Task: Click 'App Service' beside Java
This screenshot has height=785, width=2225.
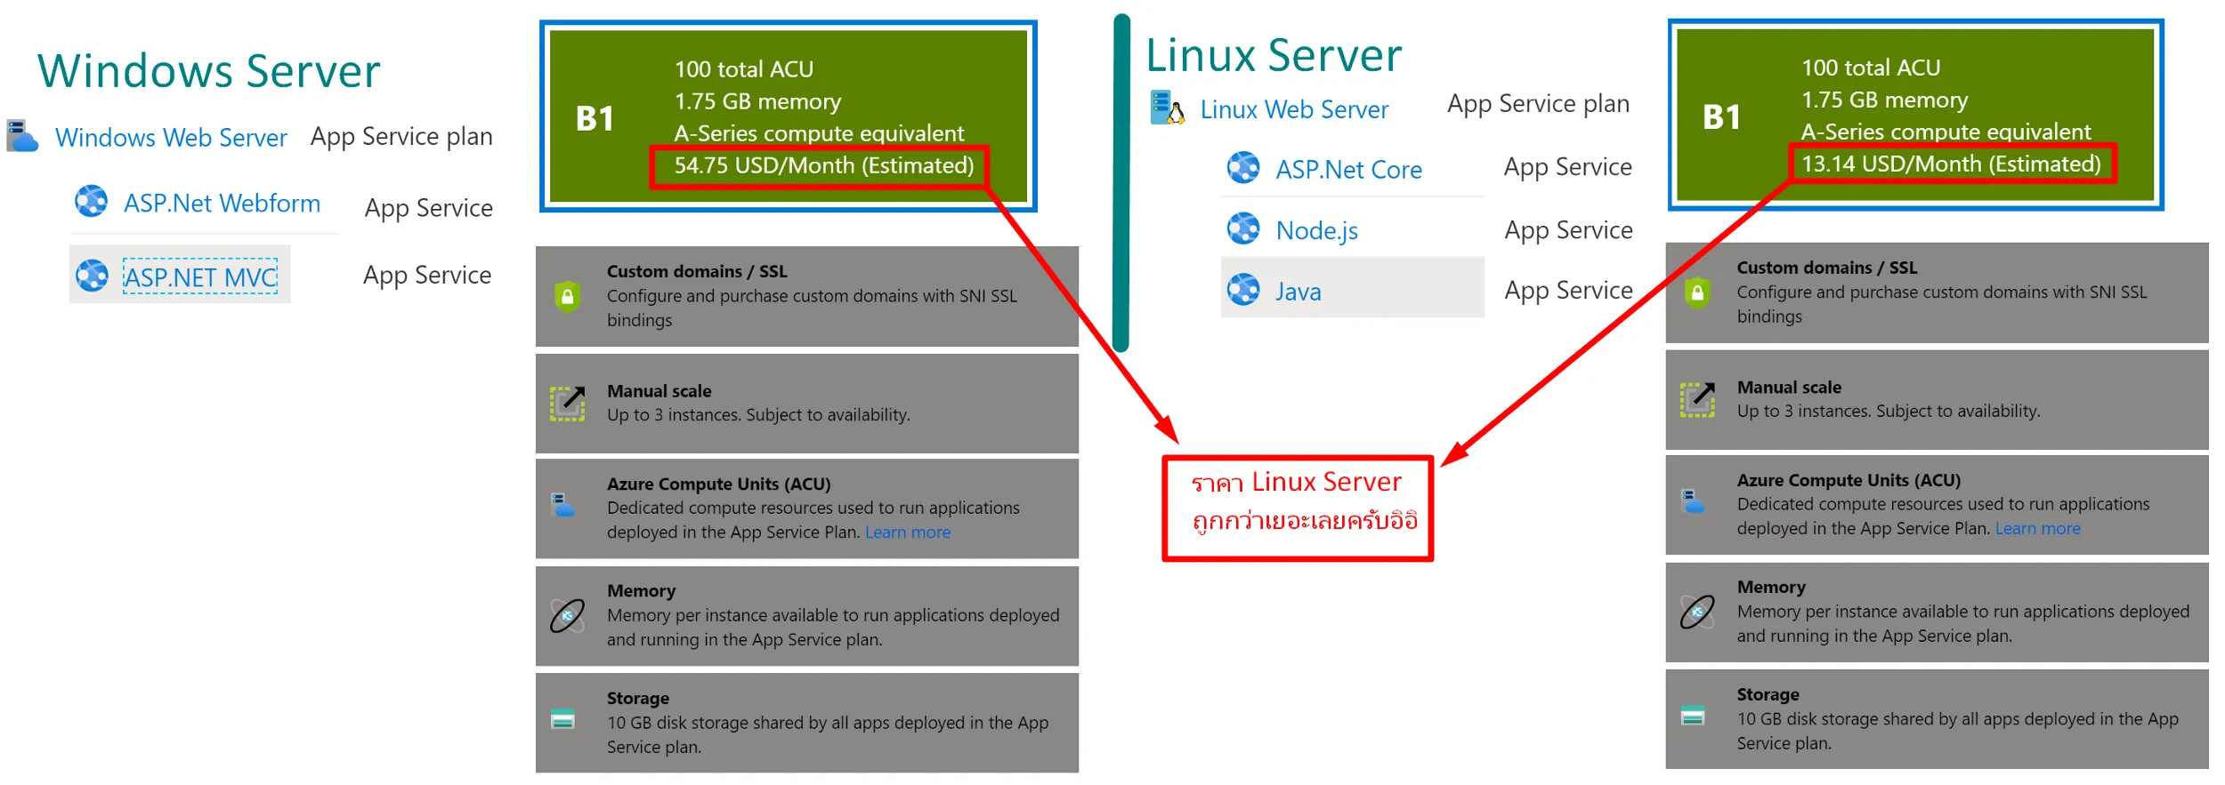Action: click(x=1568, y=292)
